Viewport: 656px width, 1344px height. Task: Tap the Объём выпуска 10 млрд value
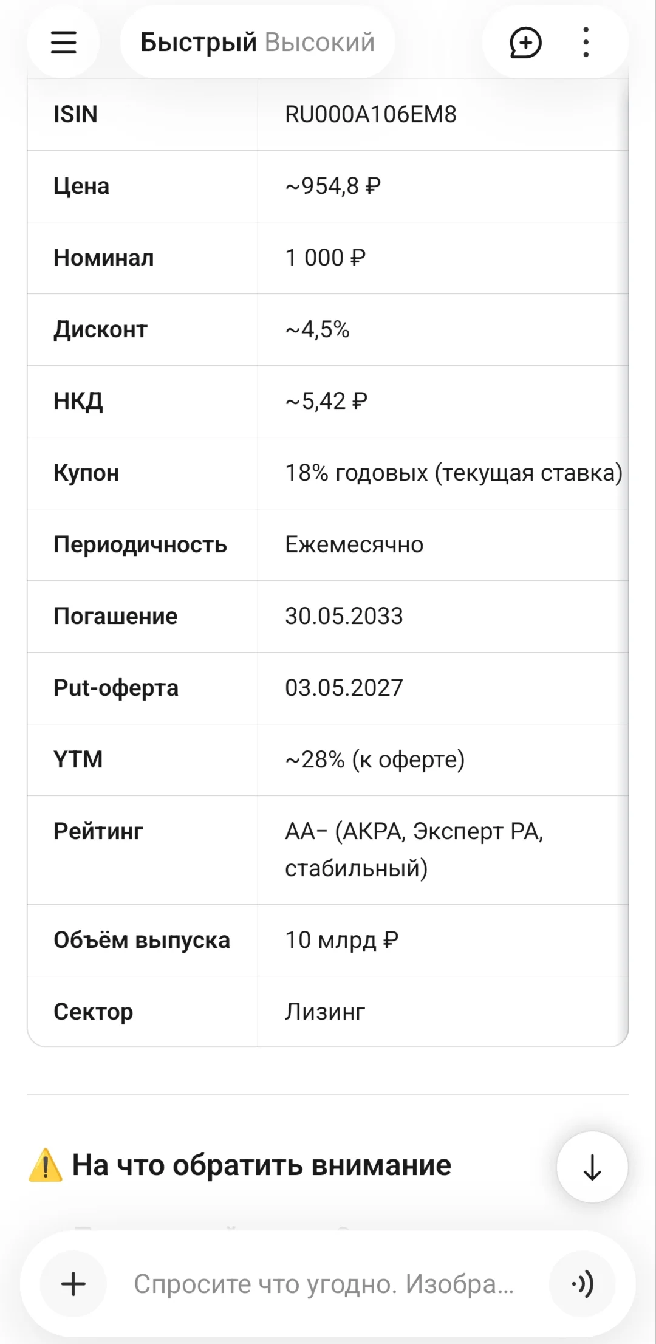[x=341, y=940]
